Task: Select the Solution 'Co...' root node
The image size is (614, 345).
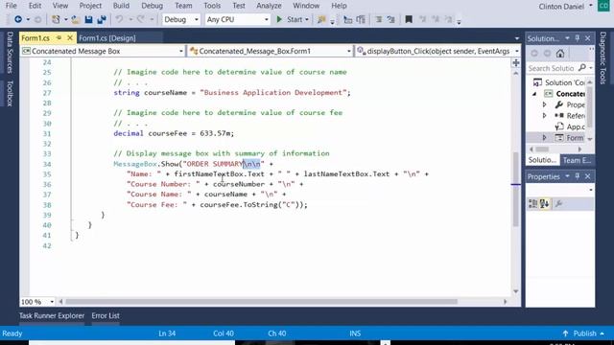Action: click(x=560, y=82)
